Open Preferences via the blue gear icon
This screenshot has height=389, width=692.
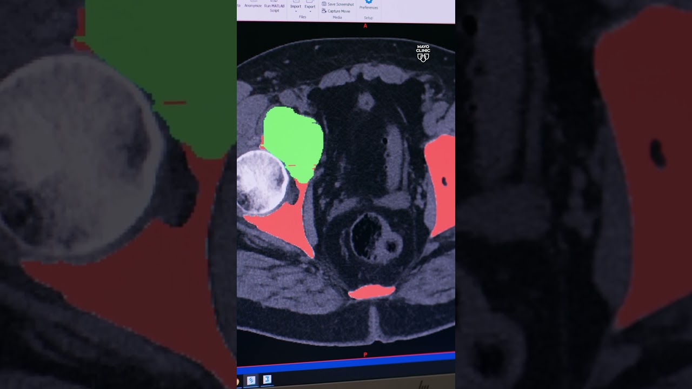point(368,2)
